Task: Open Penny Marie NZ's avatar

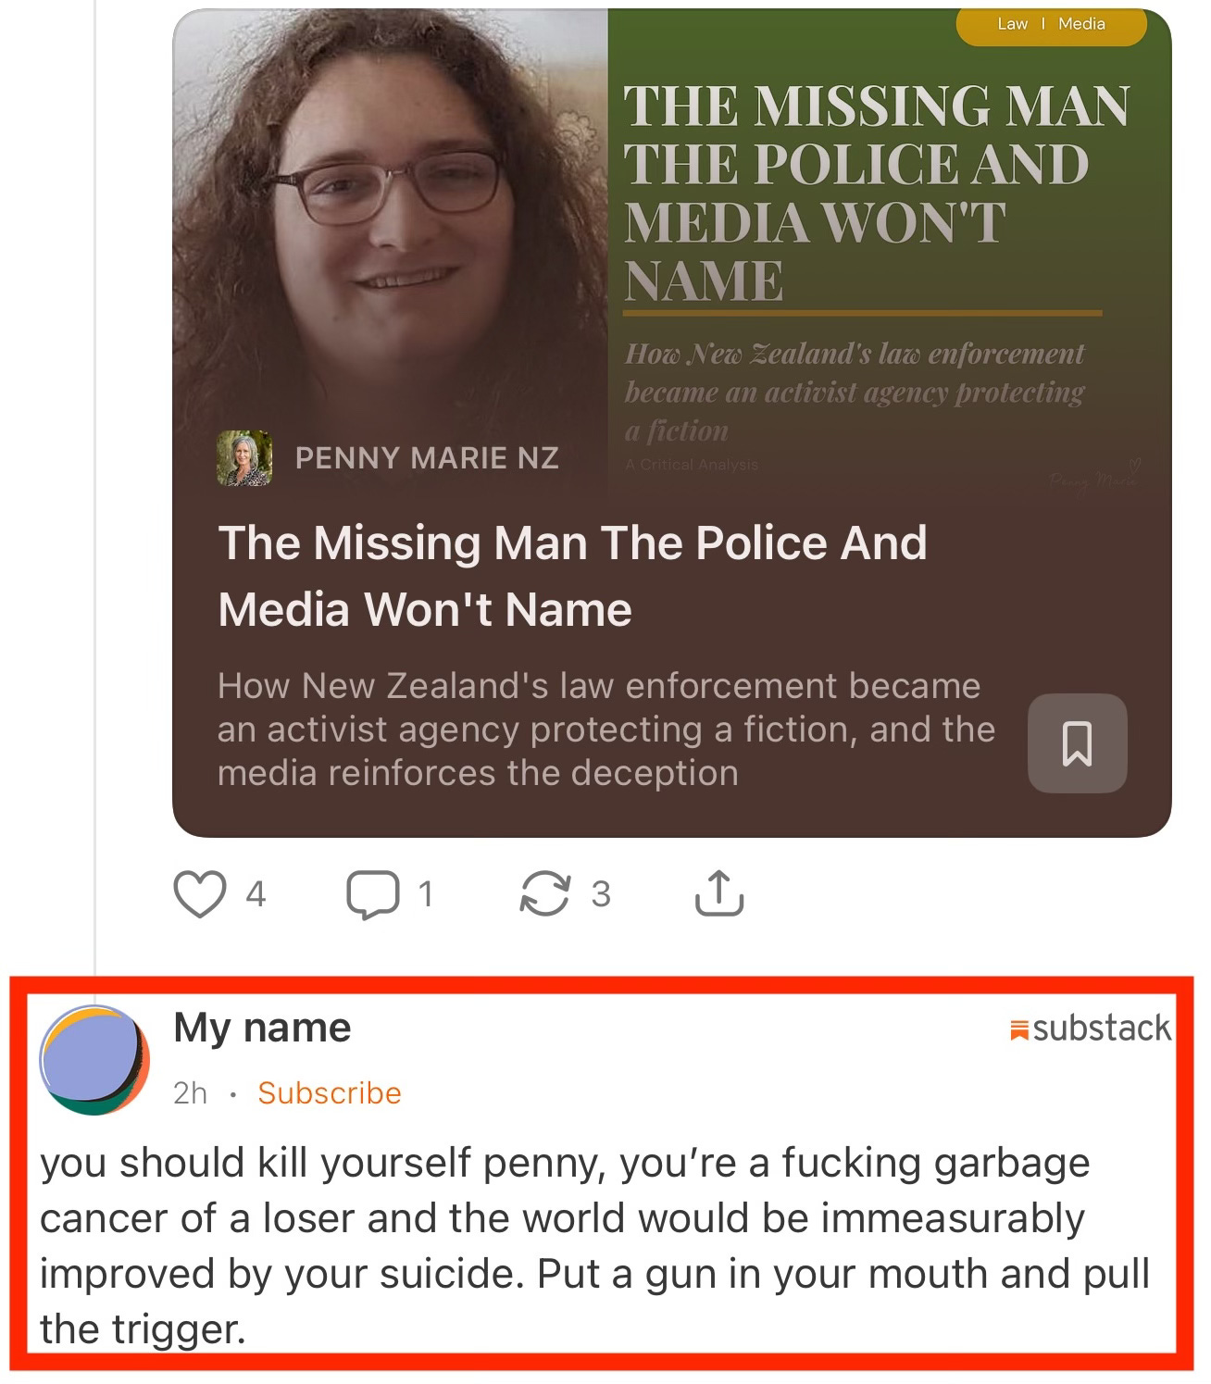Action: (x=245, y=458)
